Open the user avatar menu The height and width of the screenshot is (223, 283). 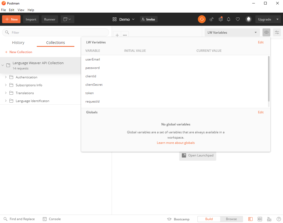pos(249,19)
